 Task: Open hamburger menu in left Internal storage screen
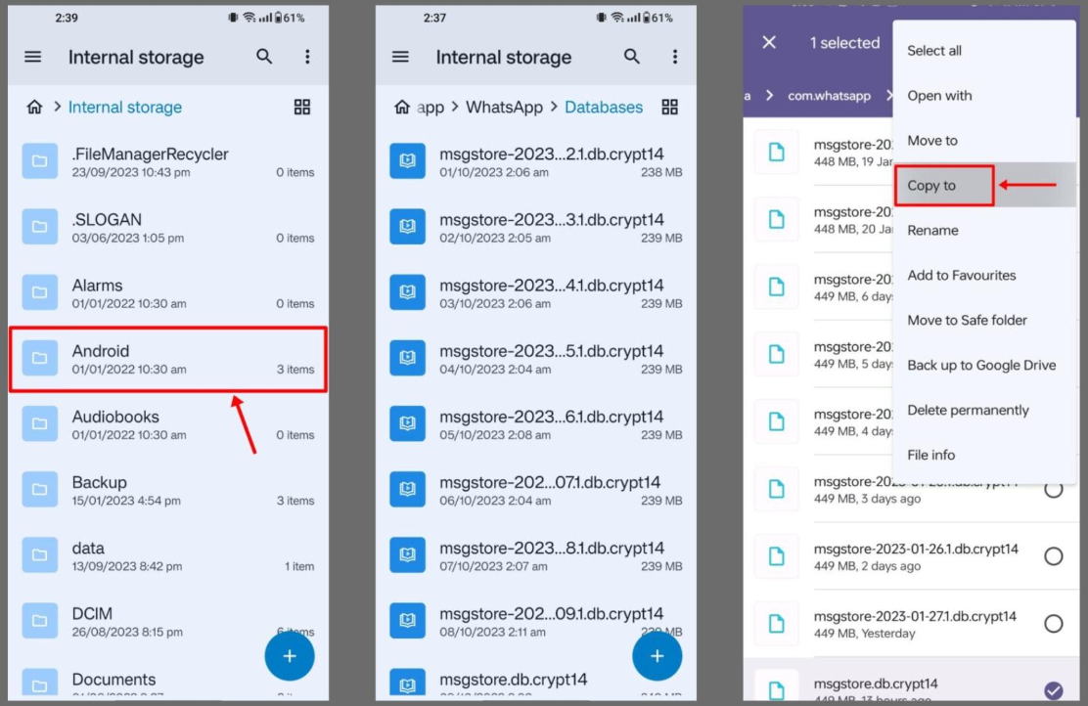(x=32, y=57)
